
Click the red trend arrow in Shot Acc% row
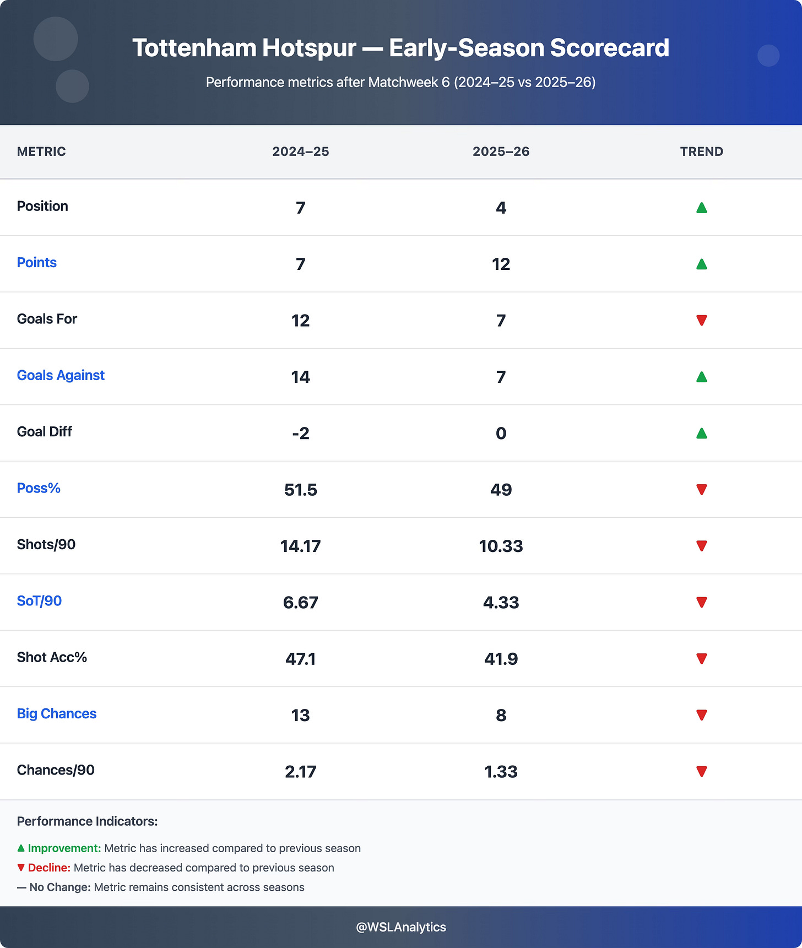[x=701, y=658]
